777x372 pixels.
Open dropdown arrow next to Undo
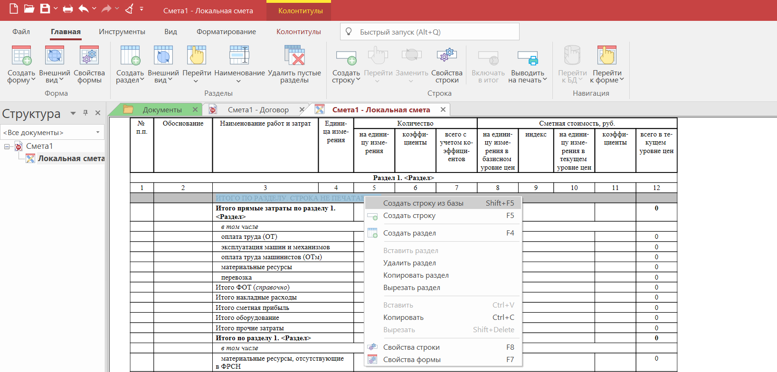(x=94, y=9)
